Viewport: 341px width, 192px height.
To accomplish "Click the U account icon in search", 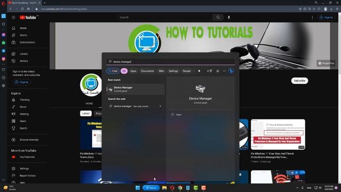I will (x=217, y=71).
